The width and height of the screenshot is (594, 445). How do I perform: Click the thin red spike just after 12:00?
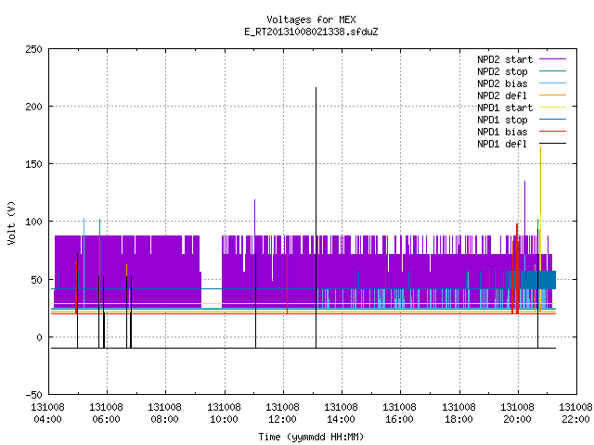(287, 278)
